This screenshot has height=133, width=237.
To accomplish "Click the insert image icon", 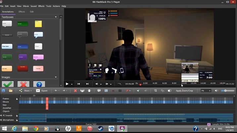I will (x=106, y=91).
